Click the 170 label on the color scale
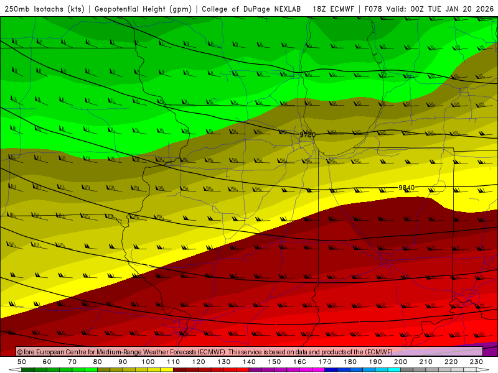The width and height of the screenshot is (498, 373). 324,362
